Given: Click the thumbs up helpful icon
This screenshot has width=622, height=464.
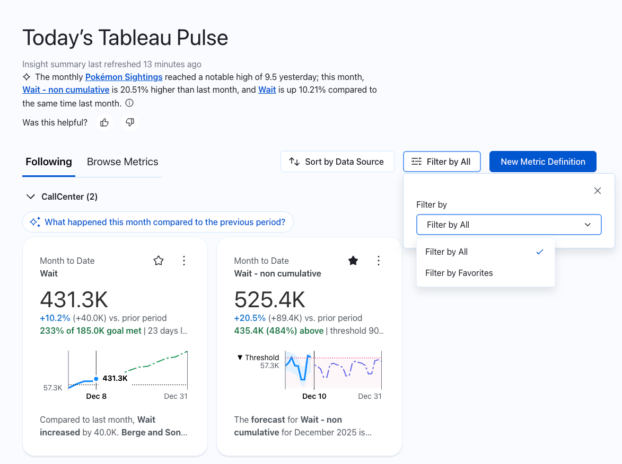Looking at the screenshot, I should (x=104, y=123).
